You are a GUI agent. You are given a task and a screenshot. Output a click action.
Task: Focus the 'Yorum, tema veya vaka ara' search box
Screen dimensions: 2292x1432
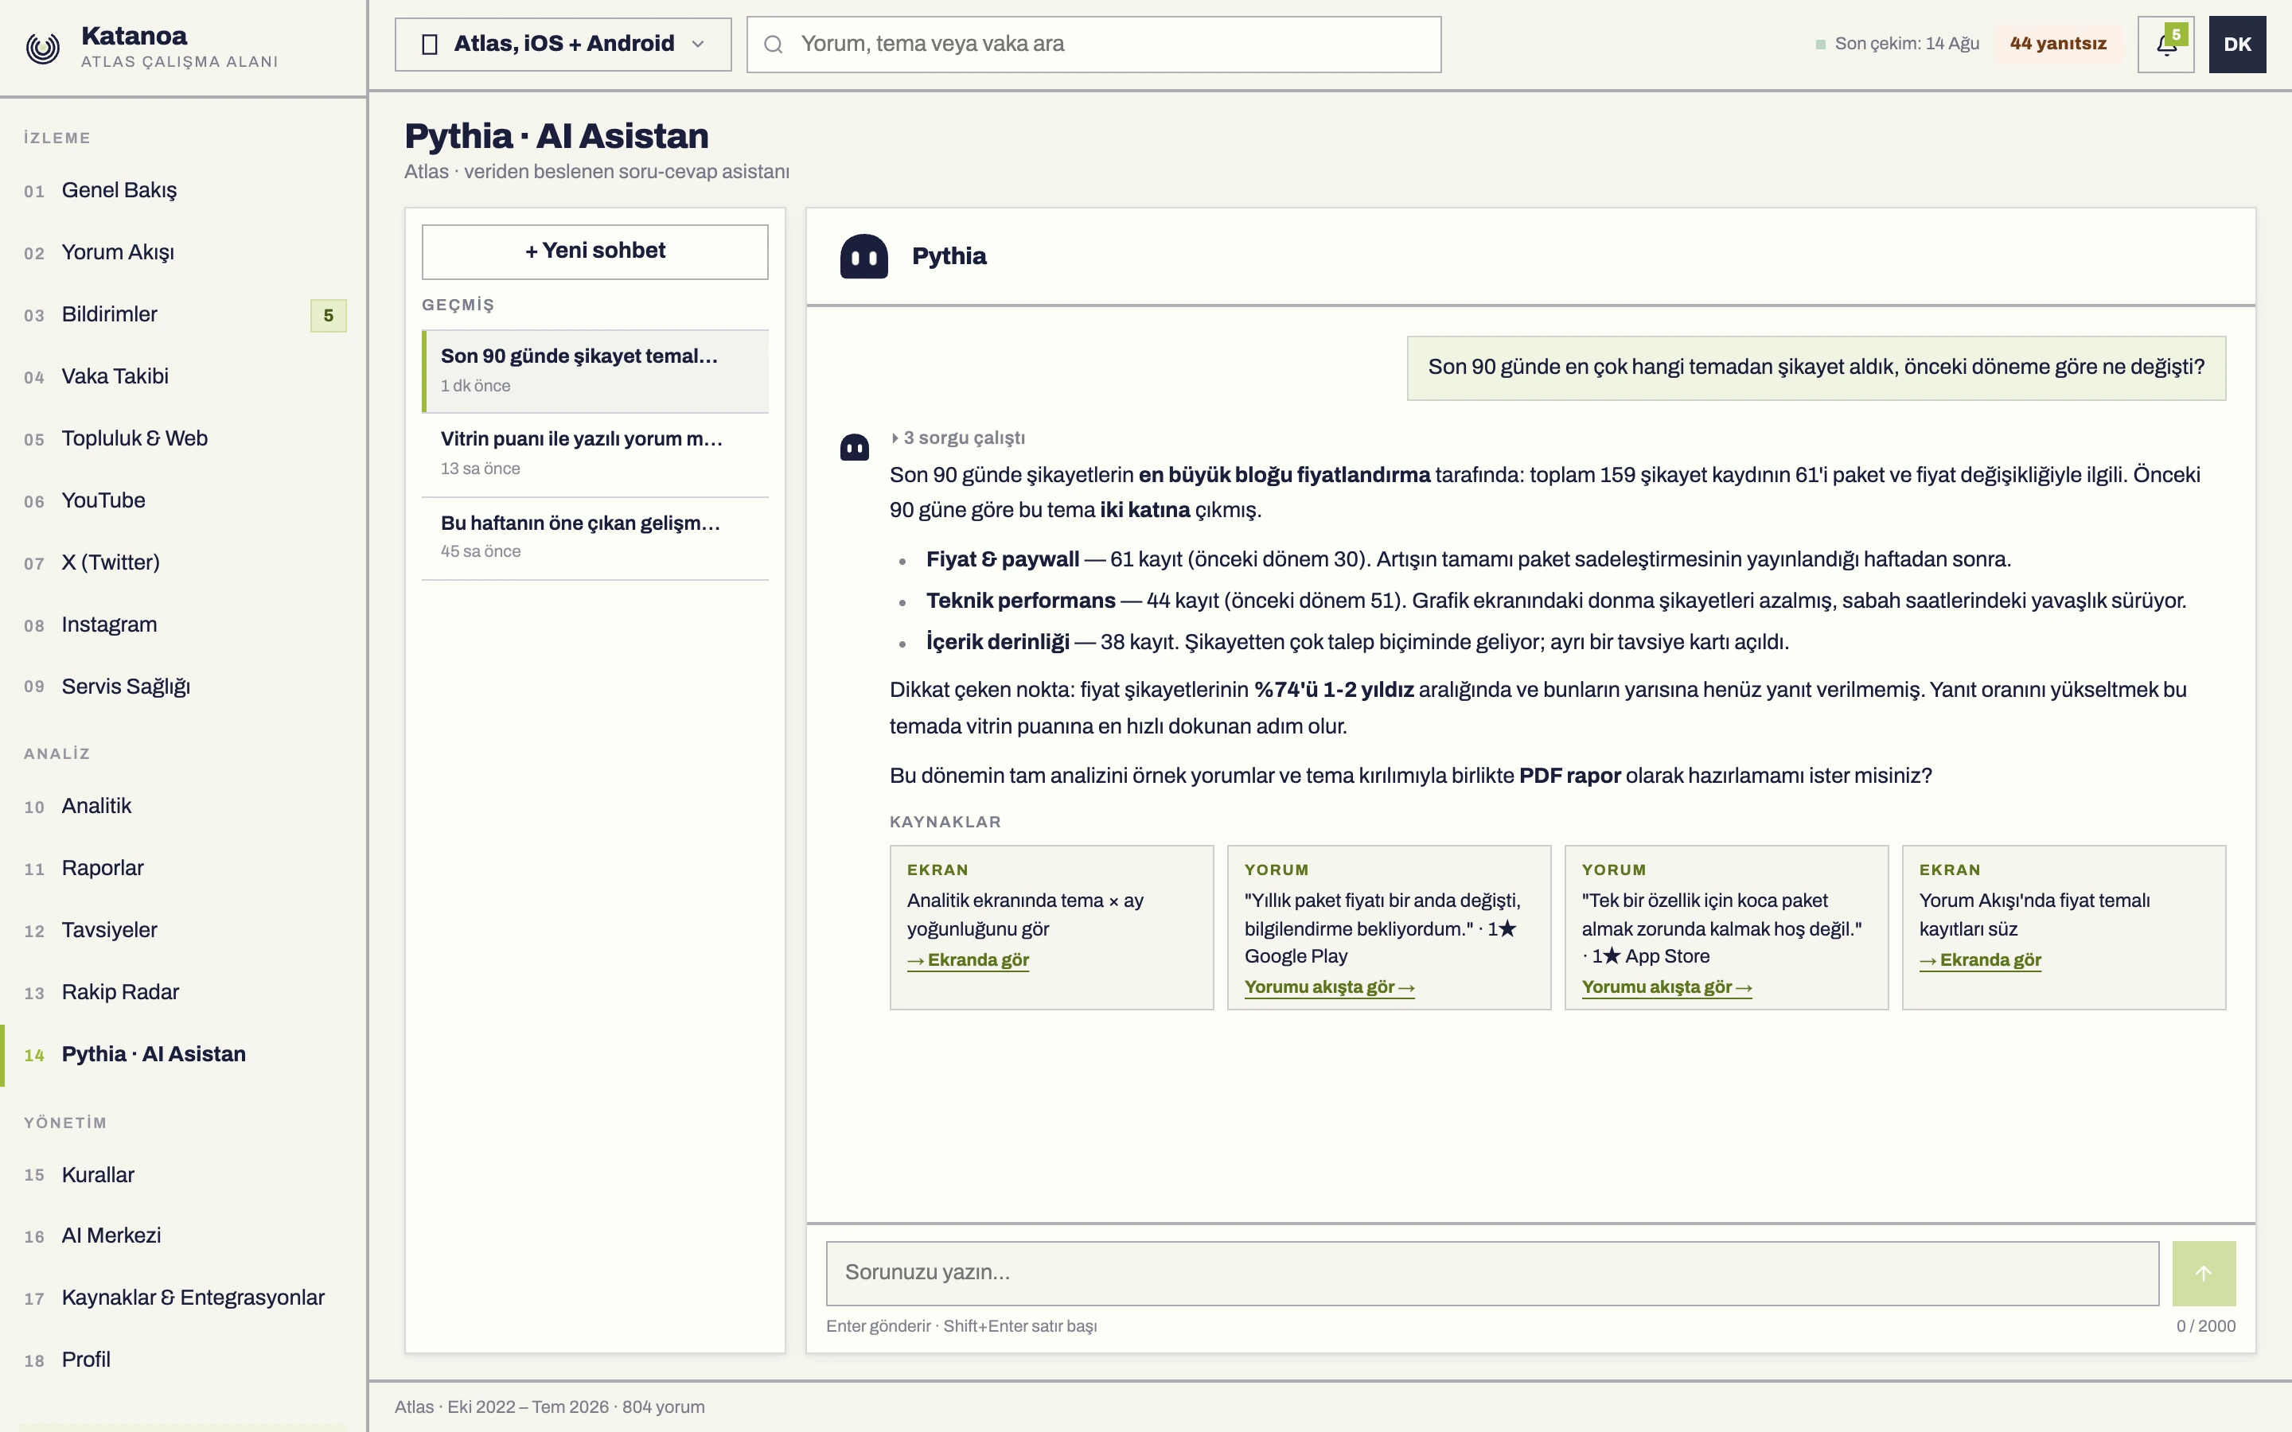point(1094,45)
